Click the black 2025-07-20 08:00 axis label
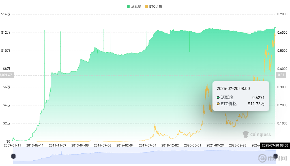 click(275, 145)
